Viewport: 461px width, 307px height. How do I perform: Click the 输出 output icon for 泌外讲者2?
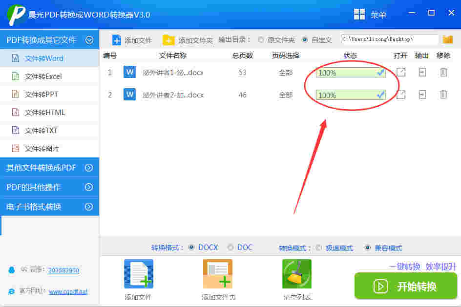coord(422,95)
